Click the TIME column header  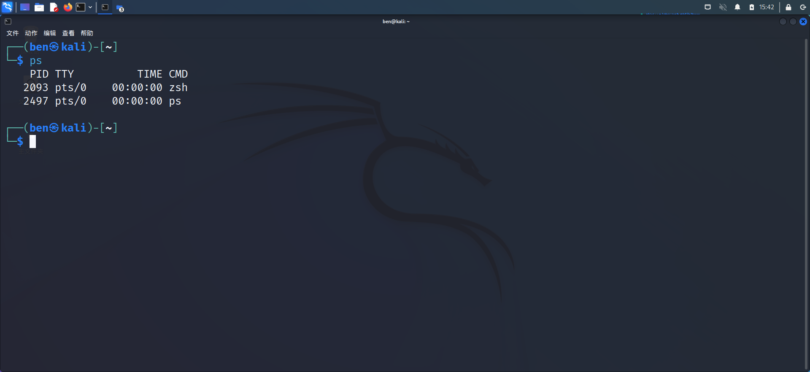coord(150,74)
